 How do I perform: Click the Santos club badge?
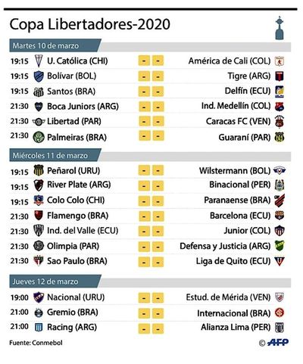pyautogui.click(x=39, y=92)
